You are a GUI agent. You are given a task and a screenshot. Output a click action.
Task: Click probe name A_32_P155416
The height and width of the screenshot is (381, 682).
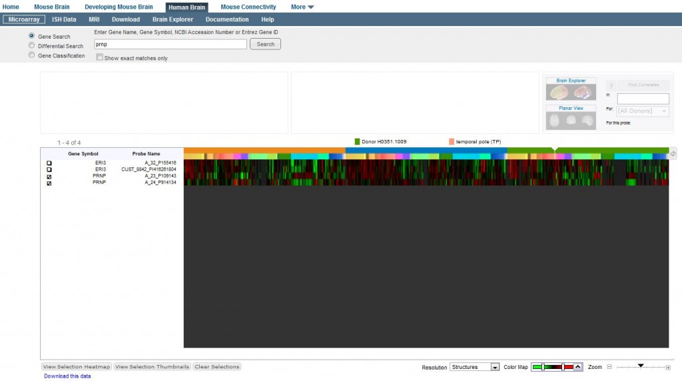tap(161, 163)
